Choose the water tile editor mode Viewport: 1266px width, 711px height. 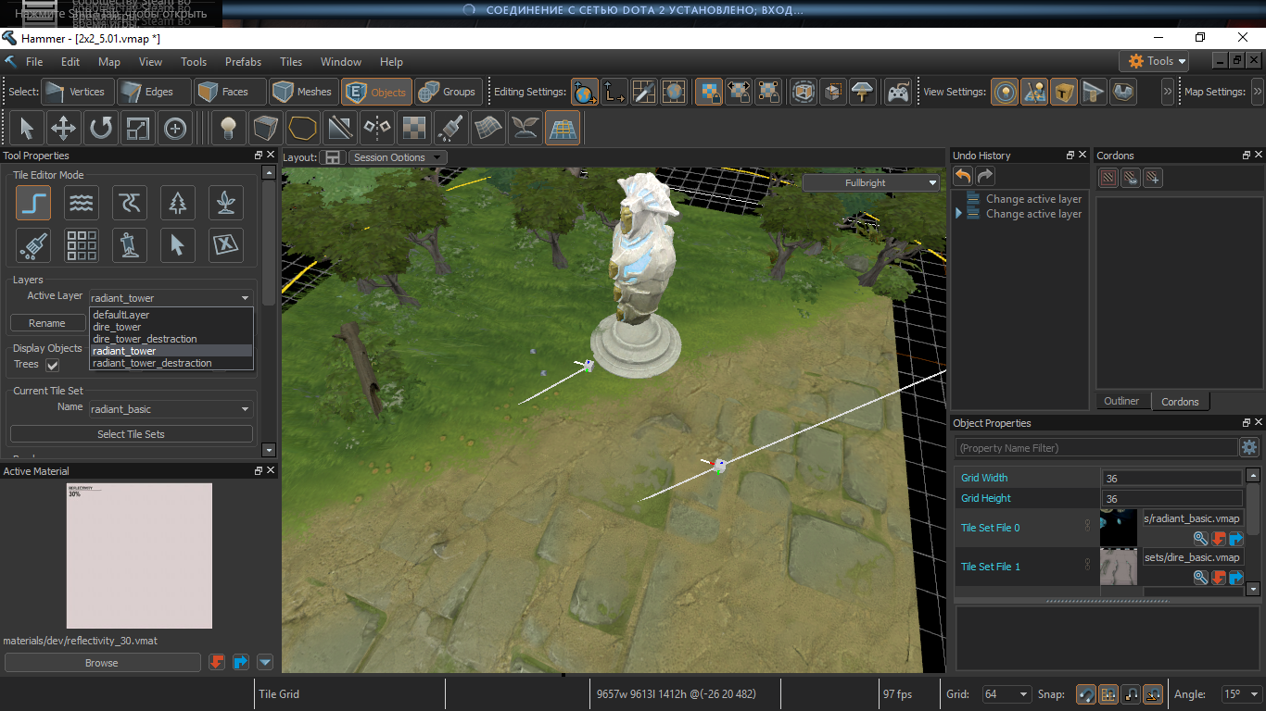coord(82,203)
